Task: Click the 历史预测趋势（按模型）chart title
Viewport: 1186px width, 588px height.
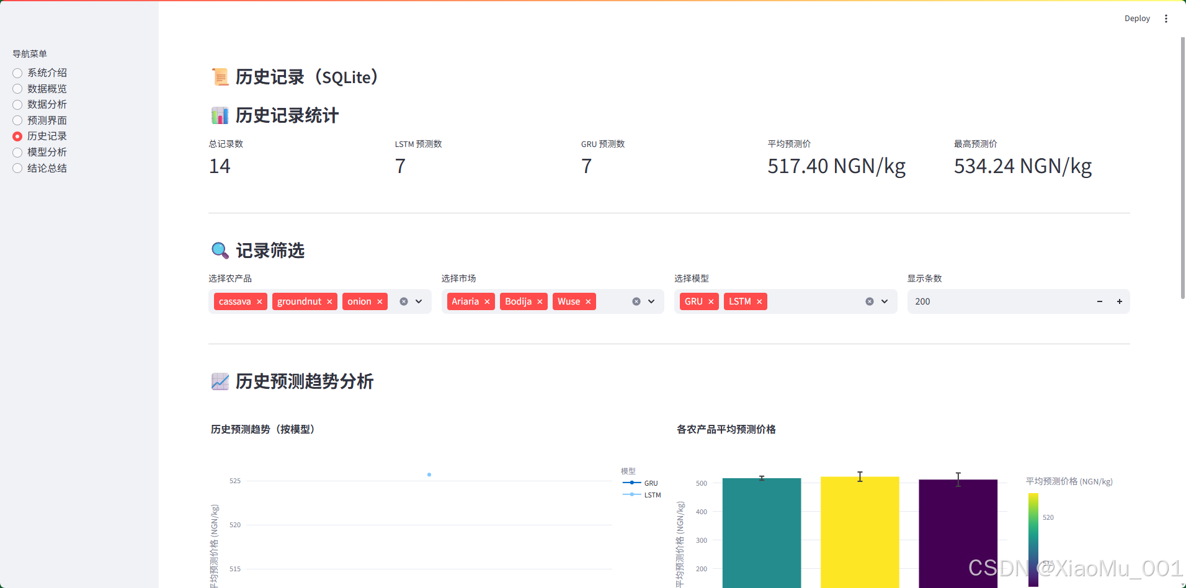Action: point(265,429)
